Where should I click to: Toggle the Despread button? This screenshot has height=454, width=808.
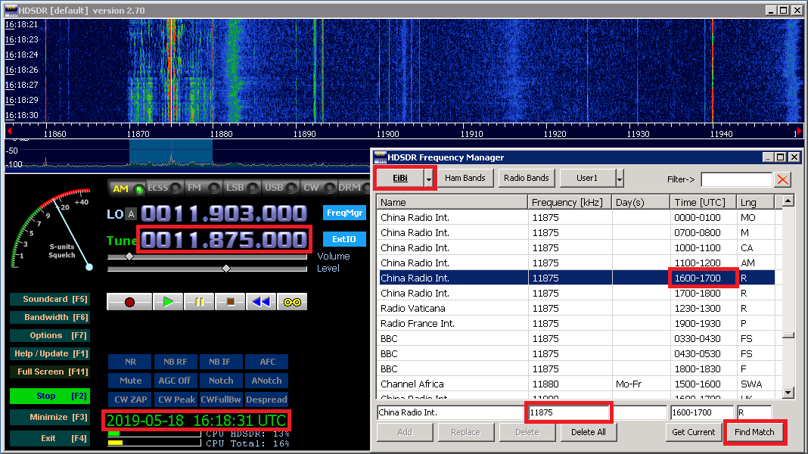tap(267, 400)
